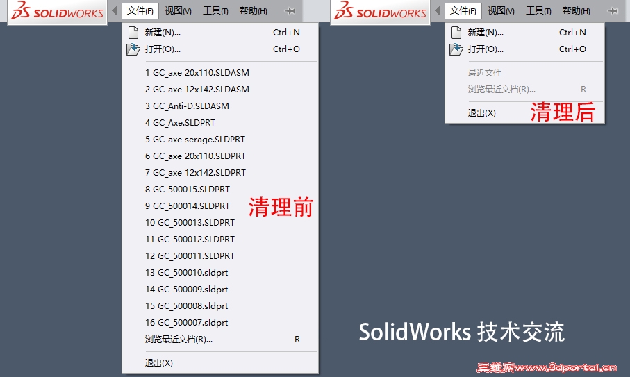630x377 pixels.
Task: Open the 工具(T) menu in the left window
Action: (x=215, y=11)
